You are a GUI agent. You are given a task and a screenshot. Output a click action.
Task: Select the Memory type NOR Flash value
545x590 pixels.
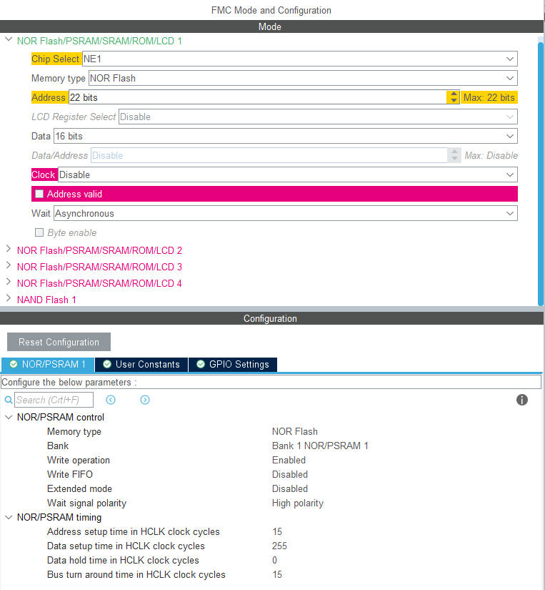(295, 431)
